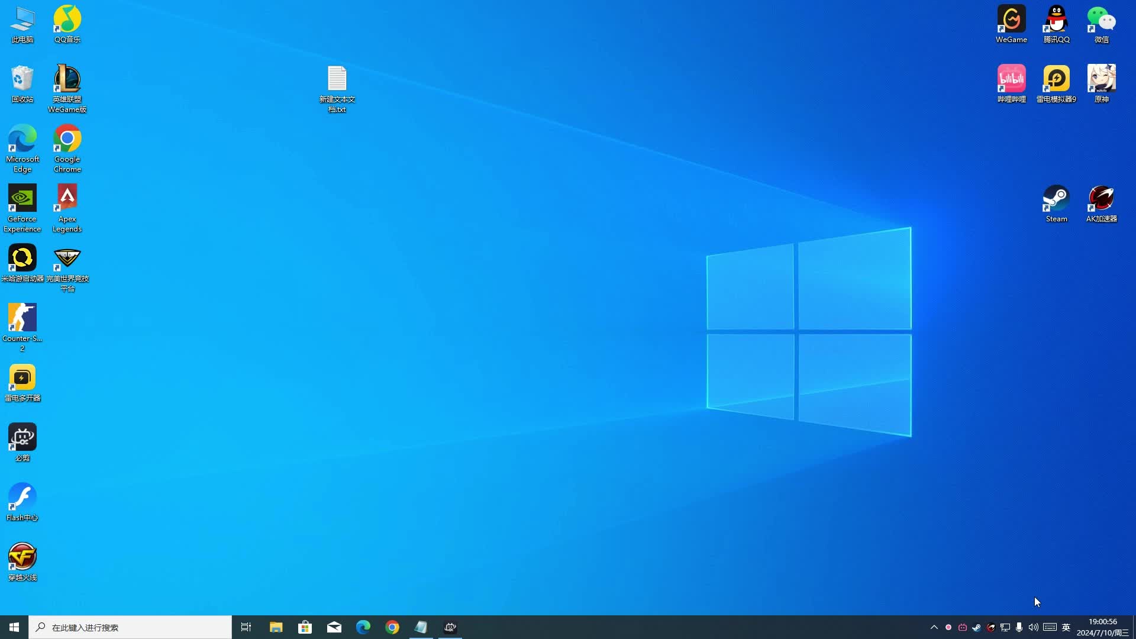The height and width of the screenshot is (639, 1136).
Task: Toggle the 英 input language indicator
Action: 1066,627
